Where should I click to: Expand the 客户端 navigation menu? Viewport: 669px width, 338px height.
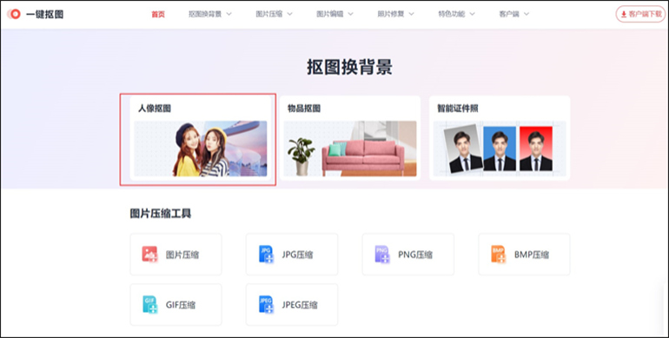click(x=514, y=14)
